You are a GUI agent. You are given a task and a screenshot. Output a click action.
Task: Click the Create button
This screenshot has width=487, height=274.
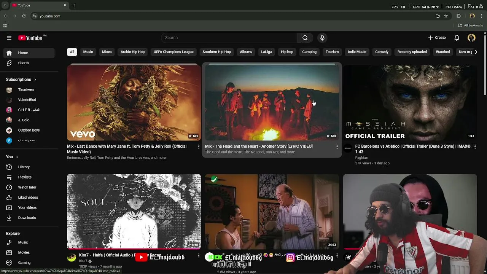(437, 38)
